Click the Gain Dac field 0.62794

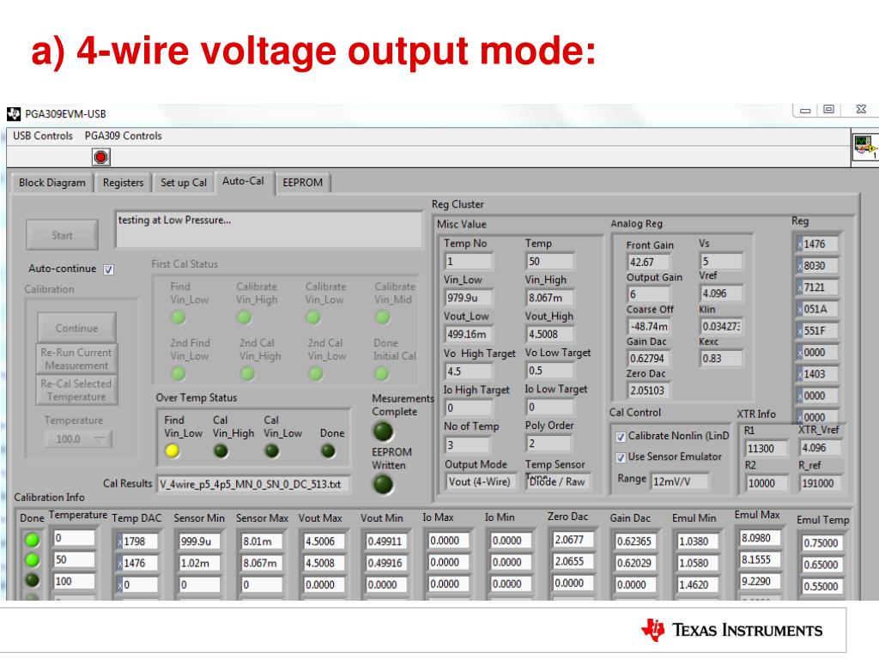649,358
